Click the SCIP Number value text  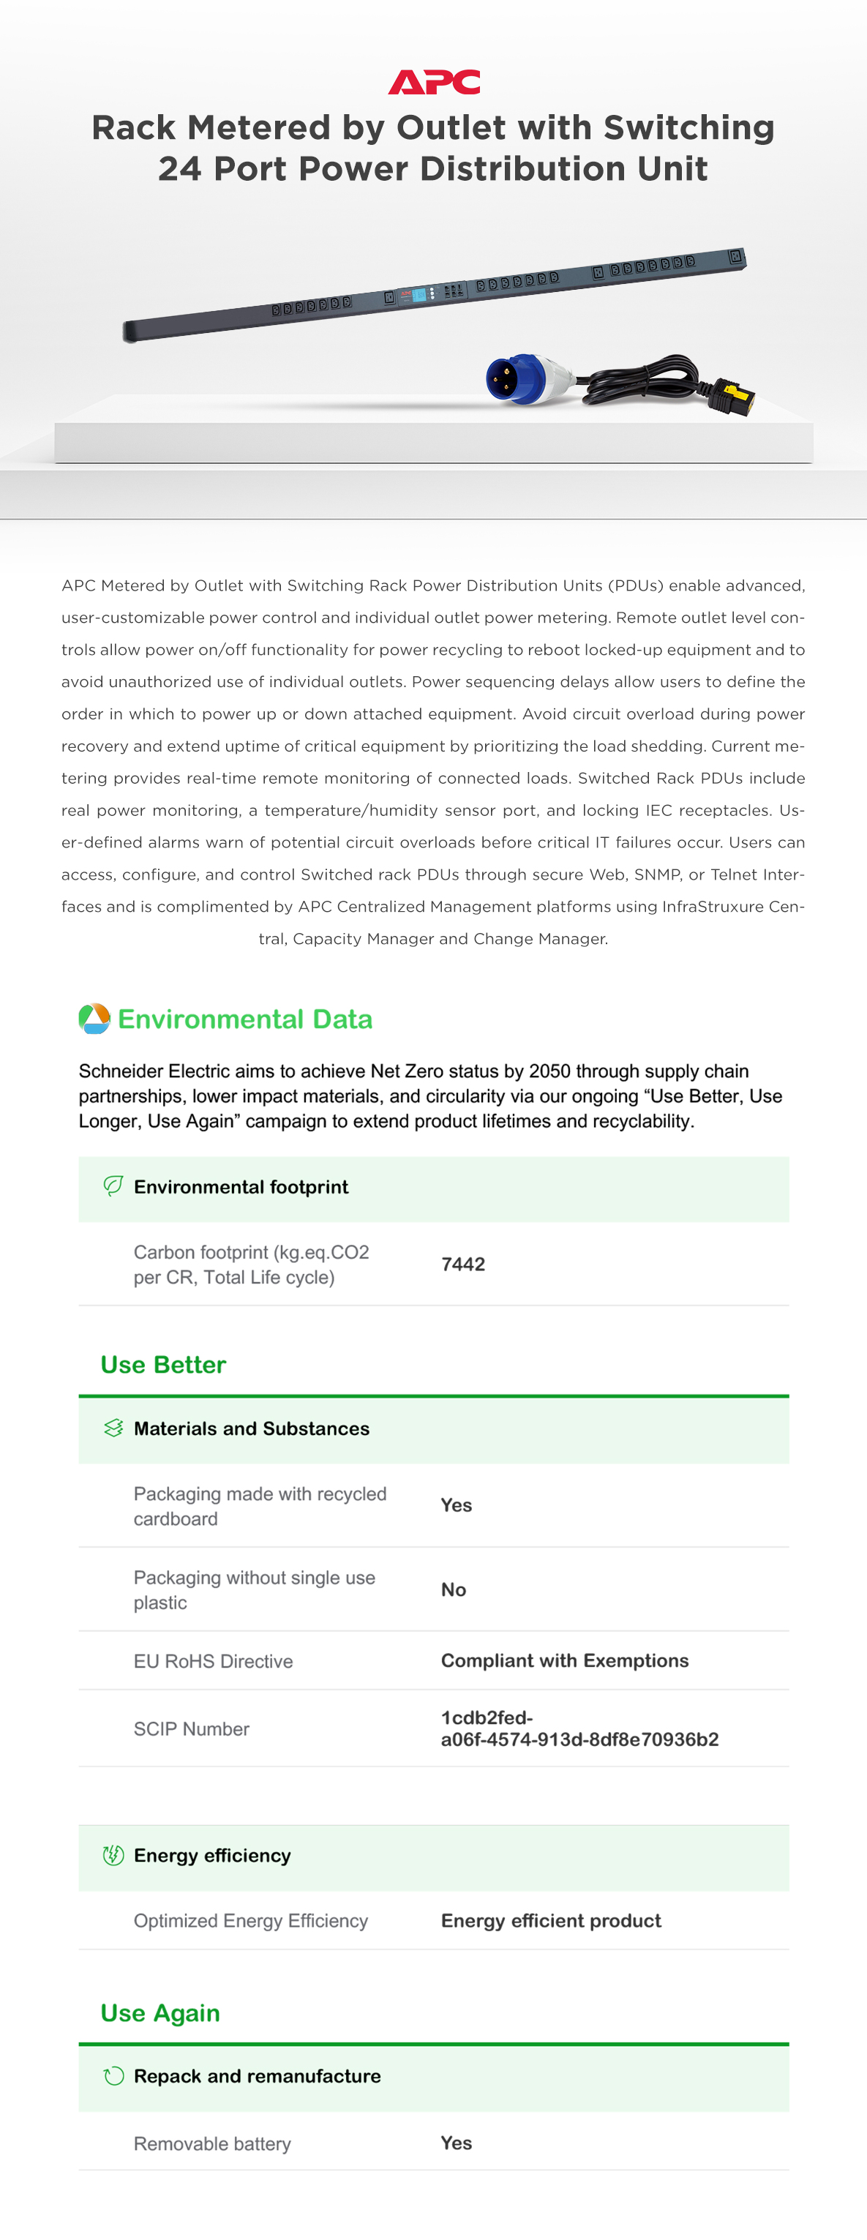coord(579,1728)
